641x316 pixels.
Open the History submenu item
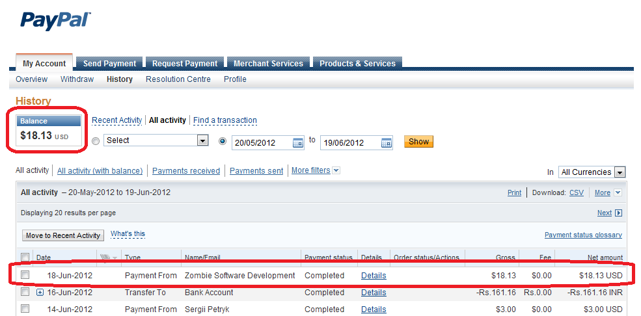click(x=119, y=79)
